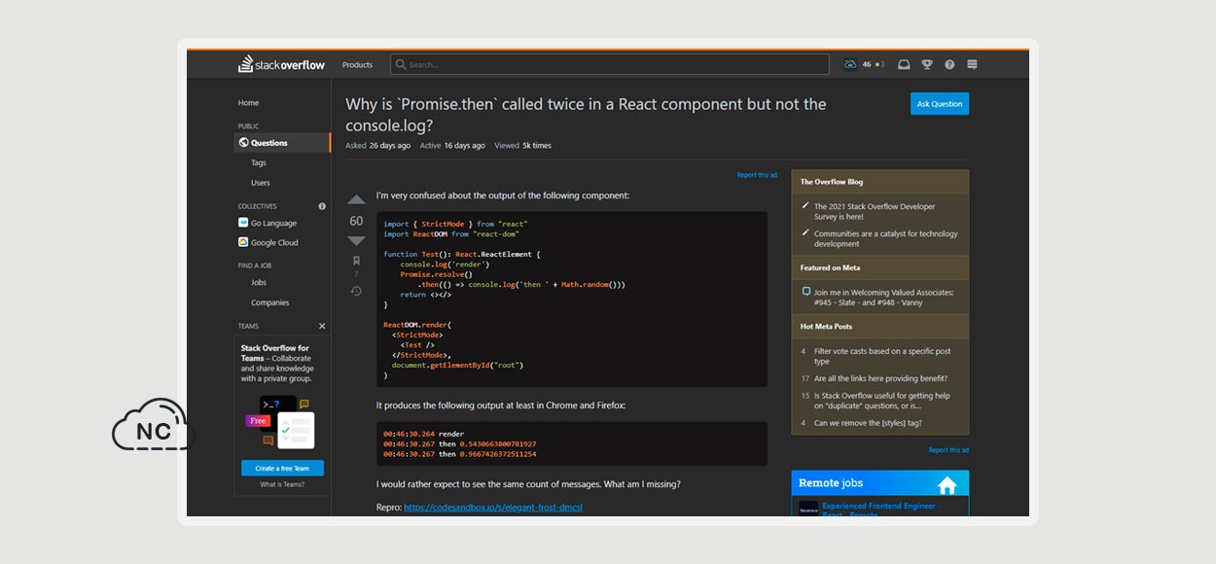Image resolution: width=1216 pixels, height=564 pixels.
Task: Upvote the question
Action: pyautogui.click(x=356, y=200)
